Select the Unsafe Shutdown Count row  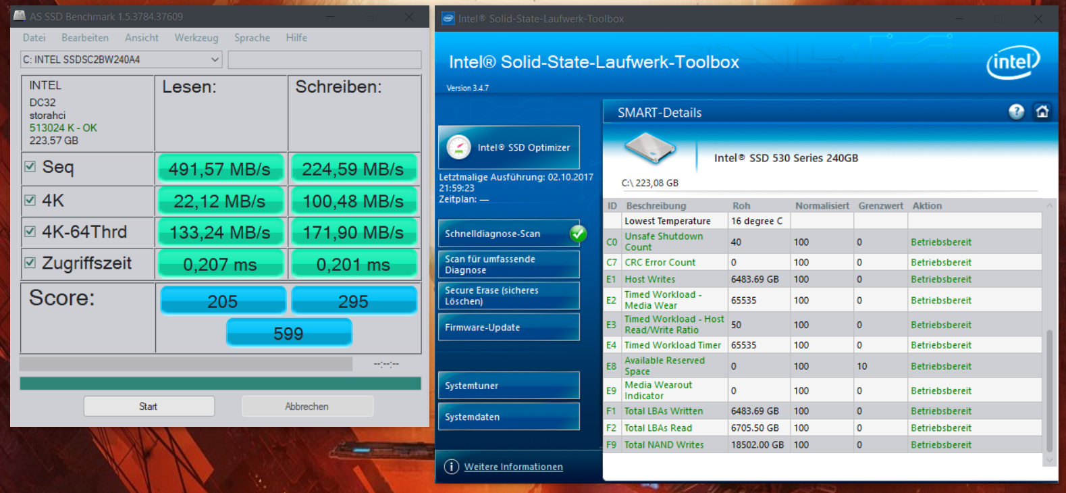pos(823,242)
